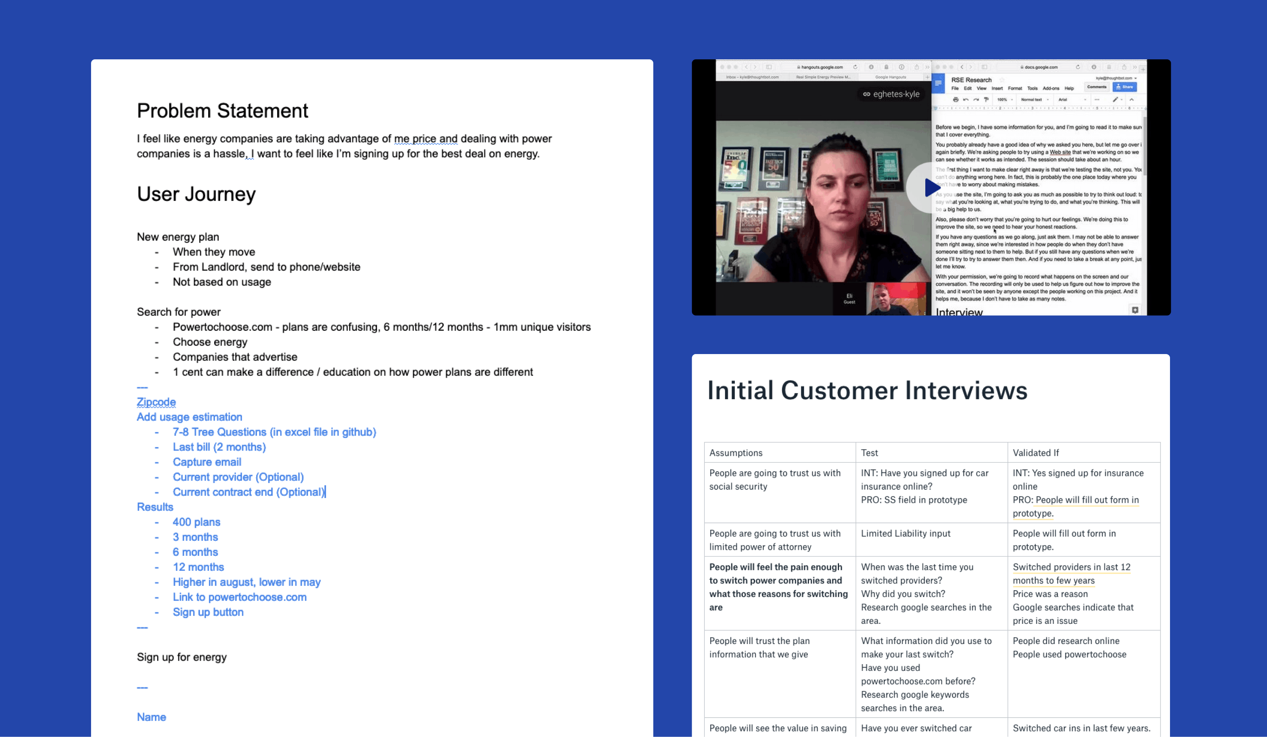Viewport: 1267px width, 737px height.
Task: Click the RSE Research document title
Action: coord(971,80)
